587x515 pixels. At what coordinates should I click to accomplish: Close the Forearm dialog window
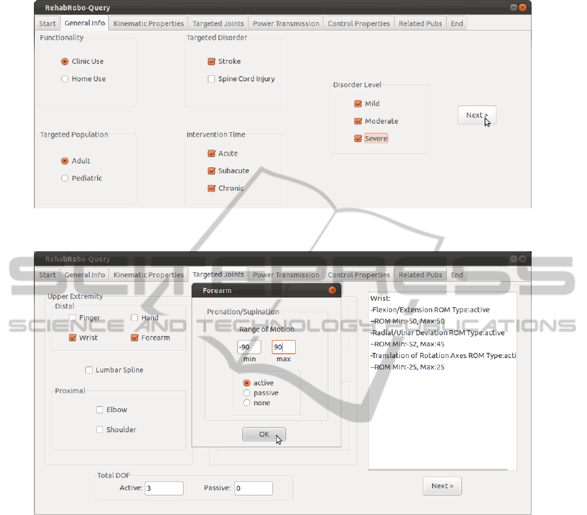pos(332,290)
